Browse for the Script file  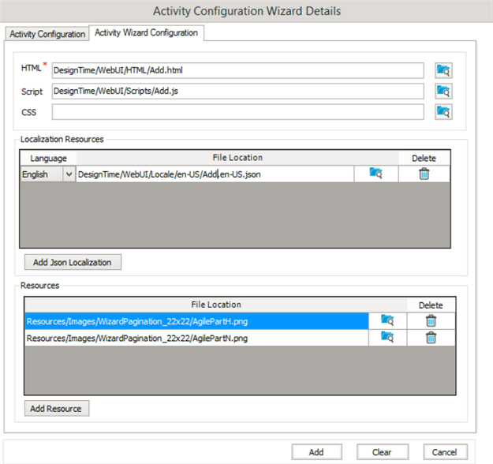[443, 92]
